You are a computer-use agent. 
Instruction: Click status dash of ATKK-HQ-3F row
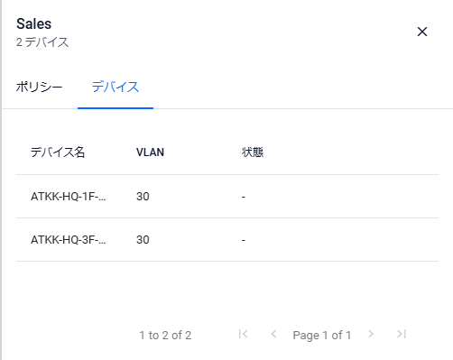pyautogui.click(x=244, y=240)
